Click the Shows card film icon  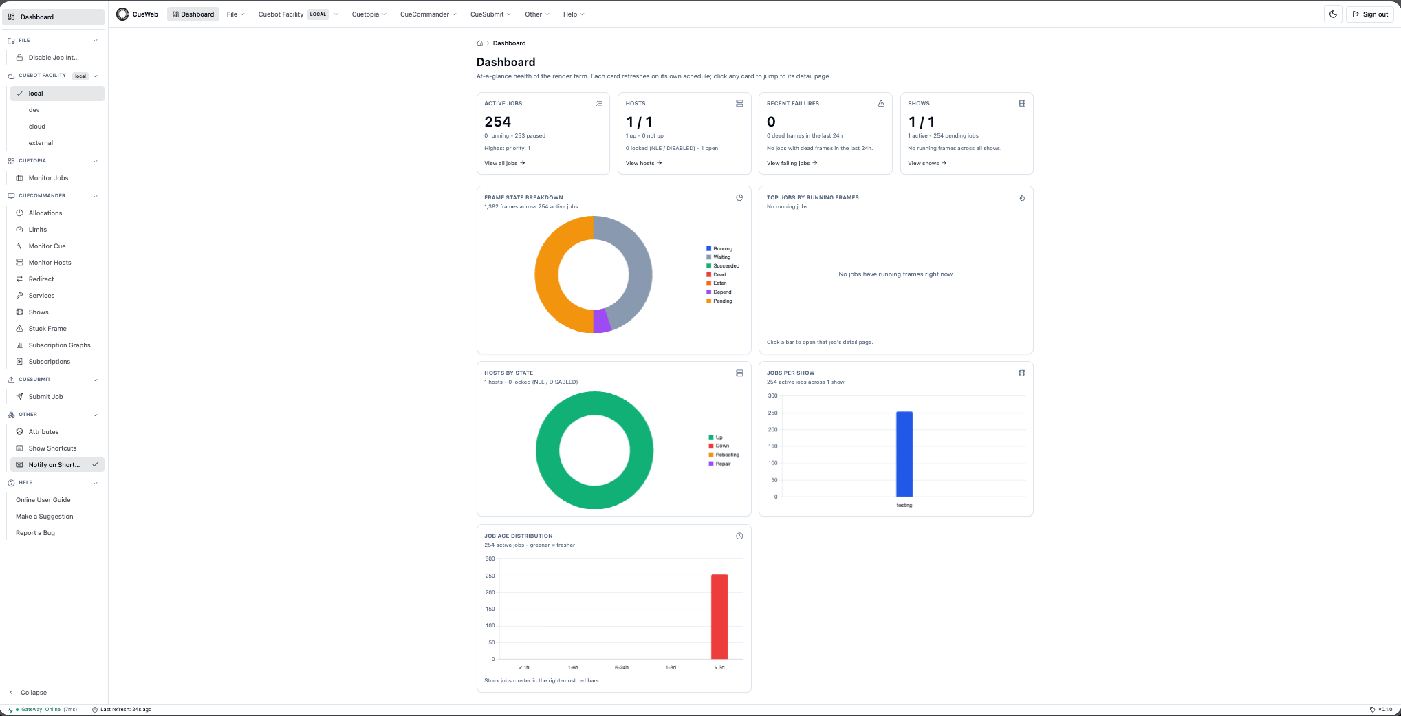coord(1022,103)
